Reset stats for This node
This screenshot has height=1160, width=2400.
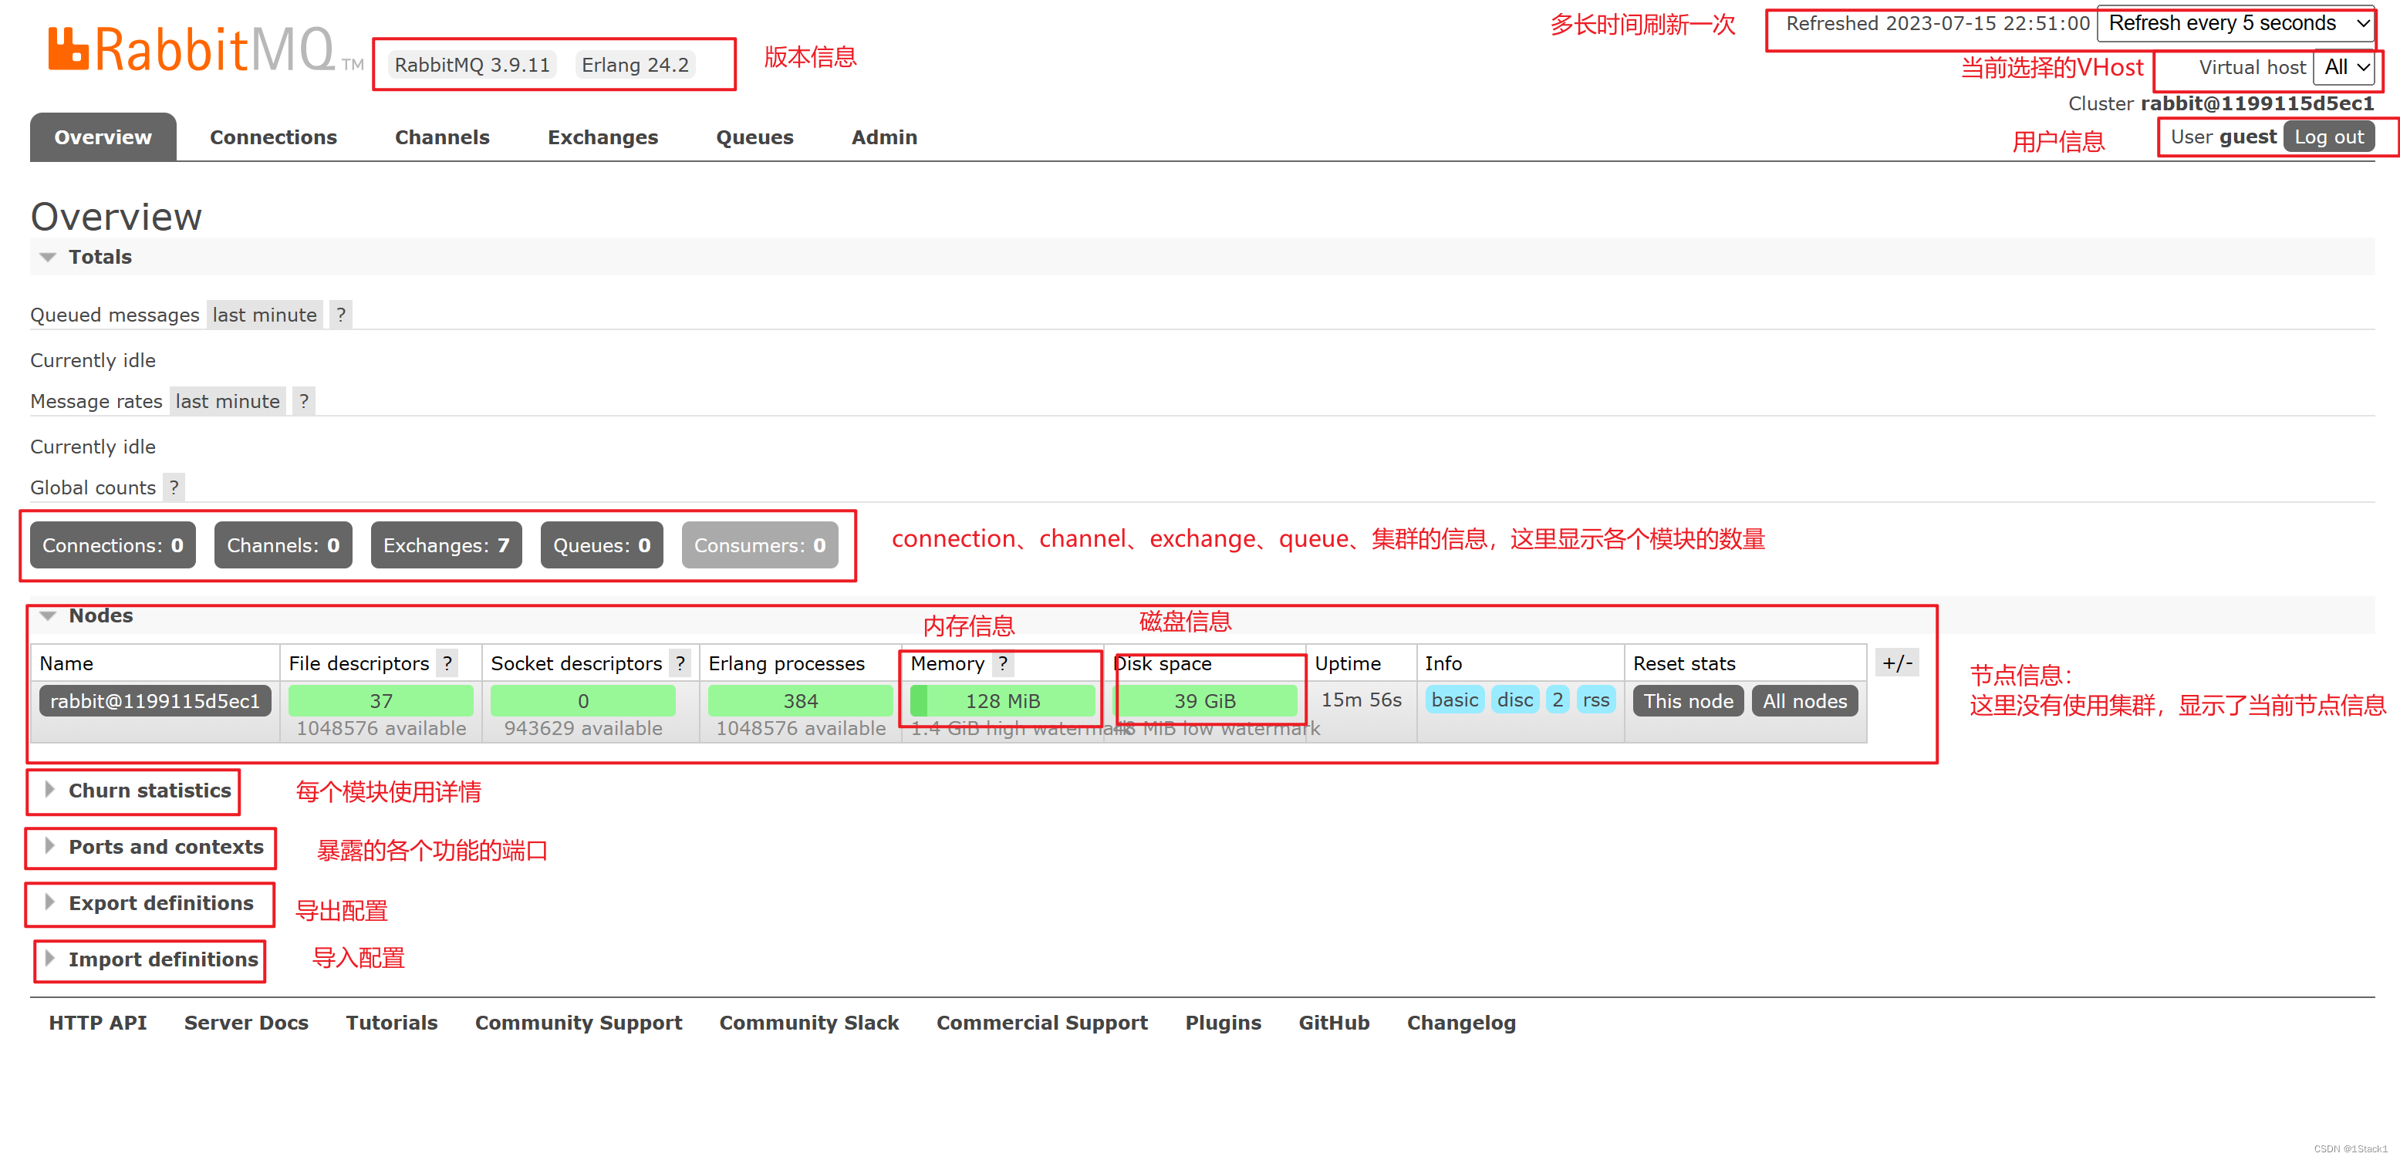click(1687, 702)
